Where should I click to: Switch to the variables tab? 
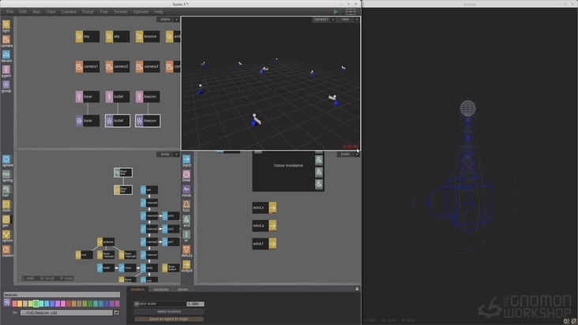tap(161, 289)
